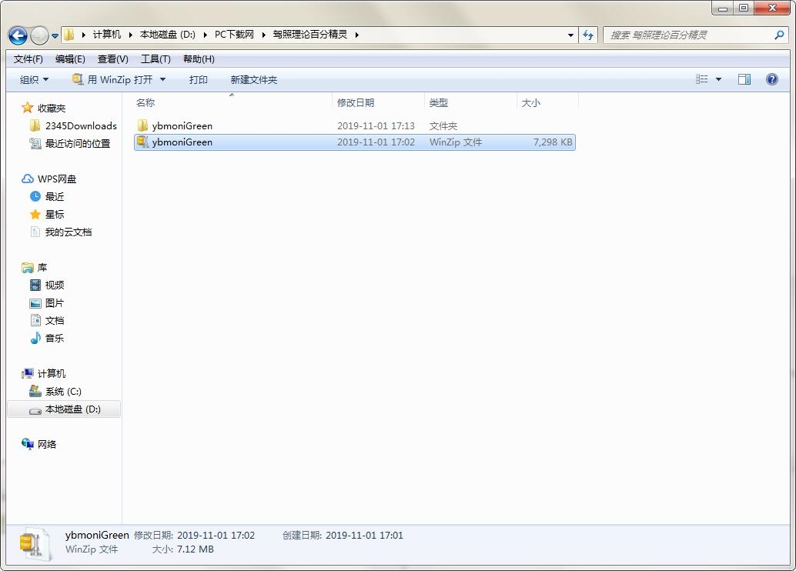Open drive 系统 (C:)
This screenshot has height=571, width=796.
click(x=55, y=392)
